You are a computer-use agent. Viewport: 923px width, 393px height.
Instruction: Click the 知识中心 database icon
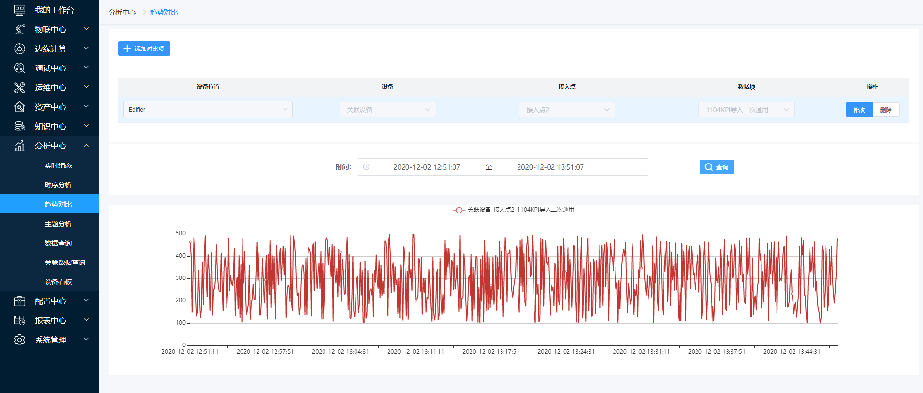pyautogui.click(x=19, y=126)
